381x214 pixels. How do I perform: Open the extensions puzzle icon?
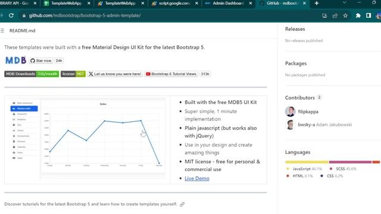pyautogui.click(x=358, y=15)
